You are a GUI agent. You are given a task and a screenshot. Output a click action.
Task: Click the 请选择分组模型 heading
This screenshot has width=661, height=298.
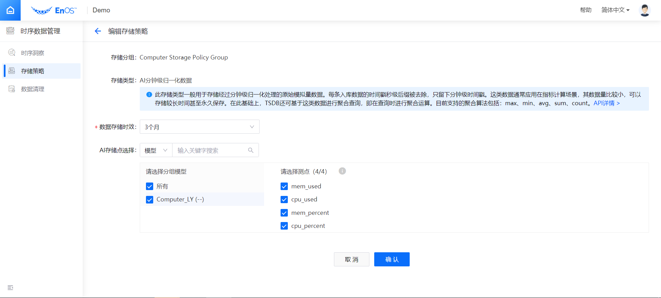pyautogui.click(x=166, y=172)
